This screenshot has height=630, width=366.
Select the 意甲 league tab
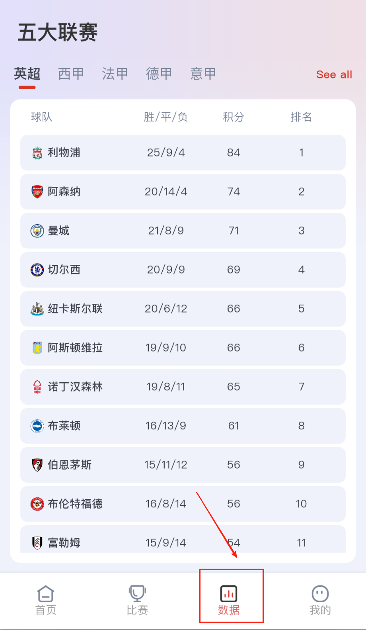203,74
